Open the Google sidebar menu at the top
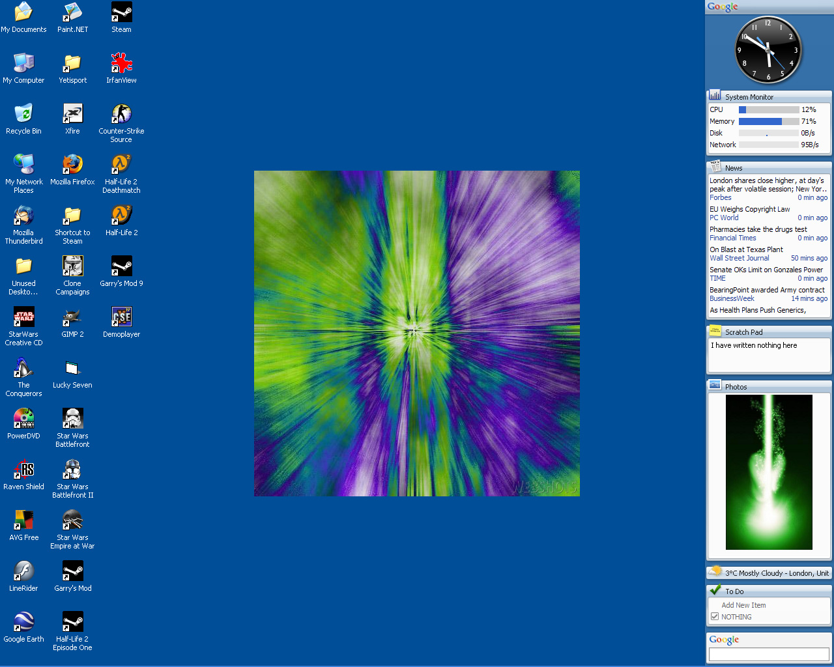 pyautogui.click(x=723, y=7)
